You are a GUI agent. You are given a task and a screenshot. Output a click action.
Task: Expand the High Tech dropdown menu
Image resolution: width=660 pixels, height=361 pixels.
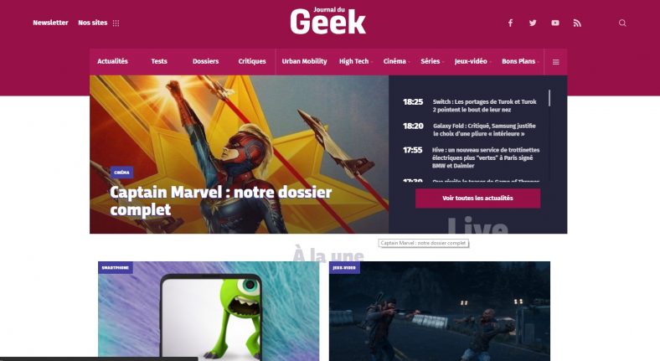[x=356, y=61]
